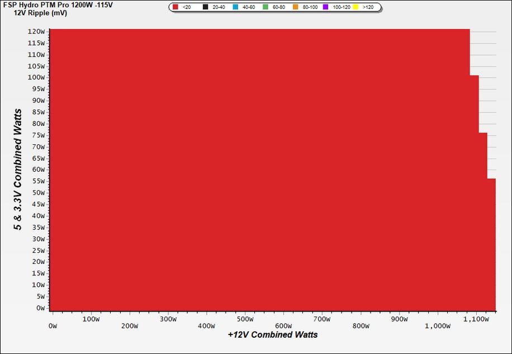Screen dimensions: 512x354
Task: Click the '<20' legend label
Action: [x=187, y=7]
